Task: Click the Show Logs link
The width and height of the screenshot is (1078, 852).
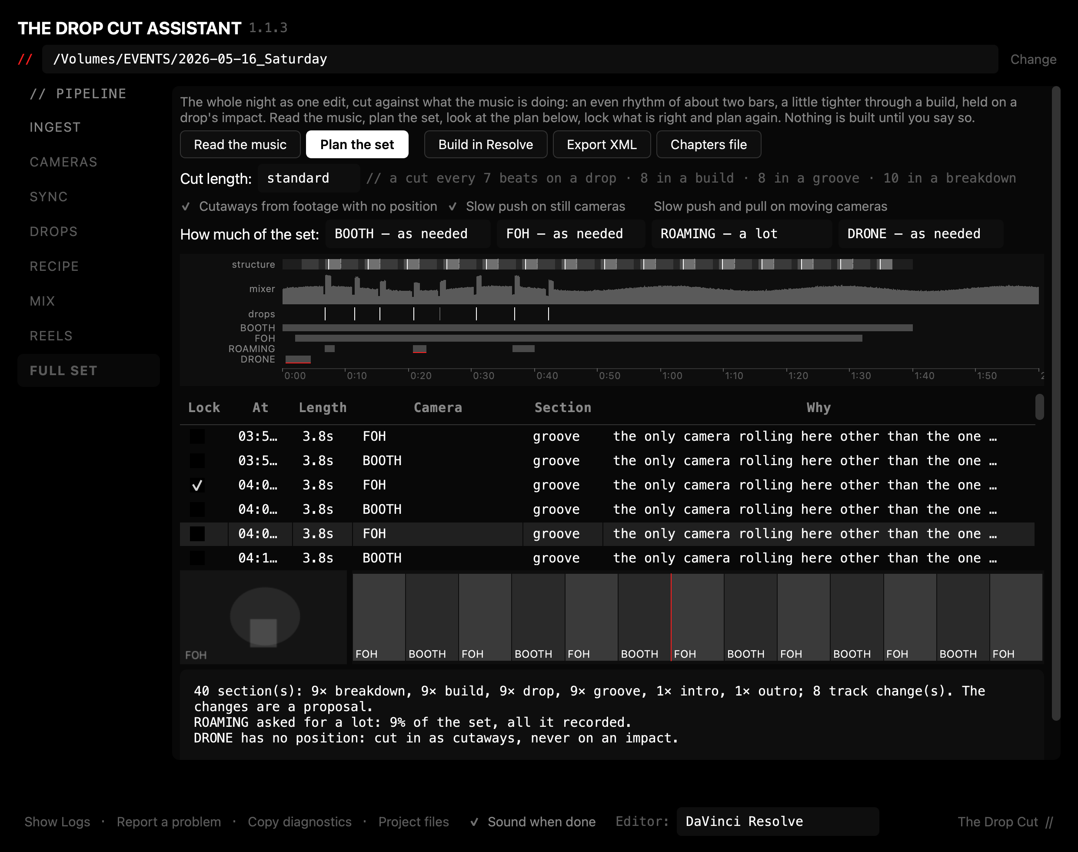Action: 57,822
